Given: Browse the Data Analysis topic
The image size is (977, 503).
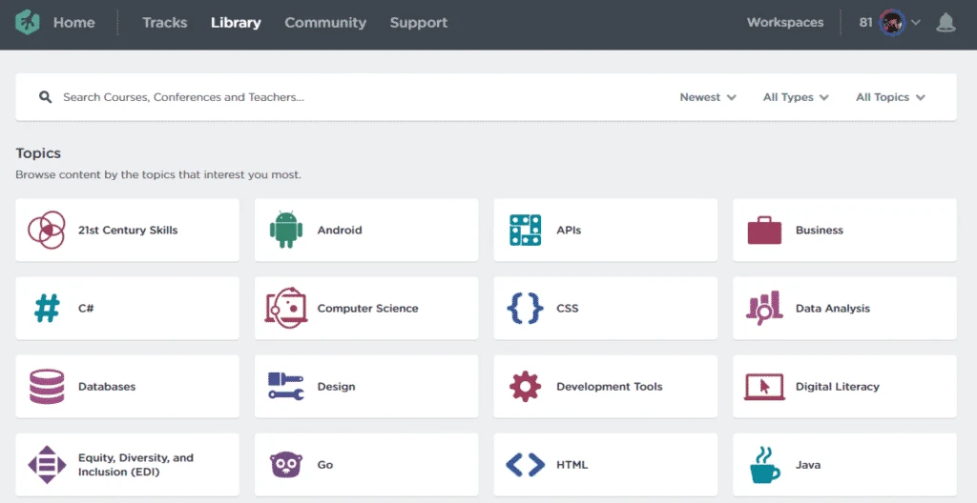Looking at the screenshot, I should (845, 308).
